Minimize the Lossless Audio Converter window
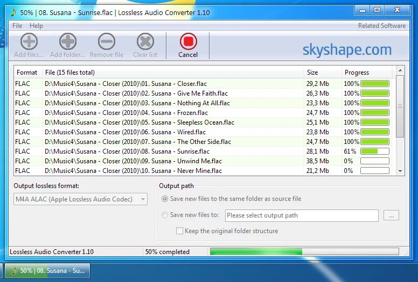 [363, 10]
